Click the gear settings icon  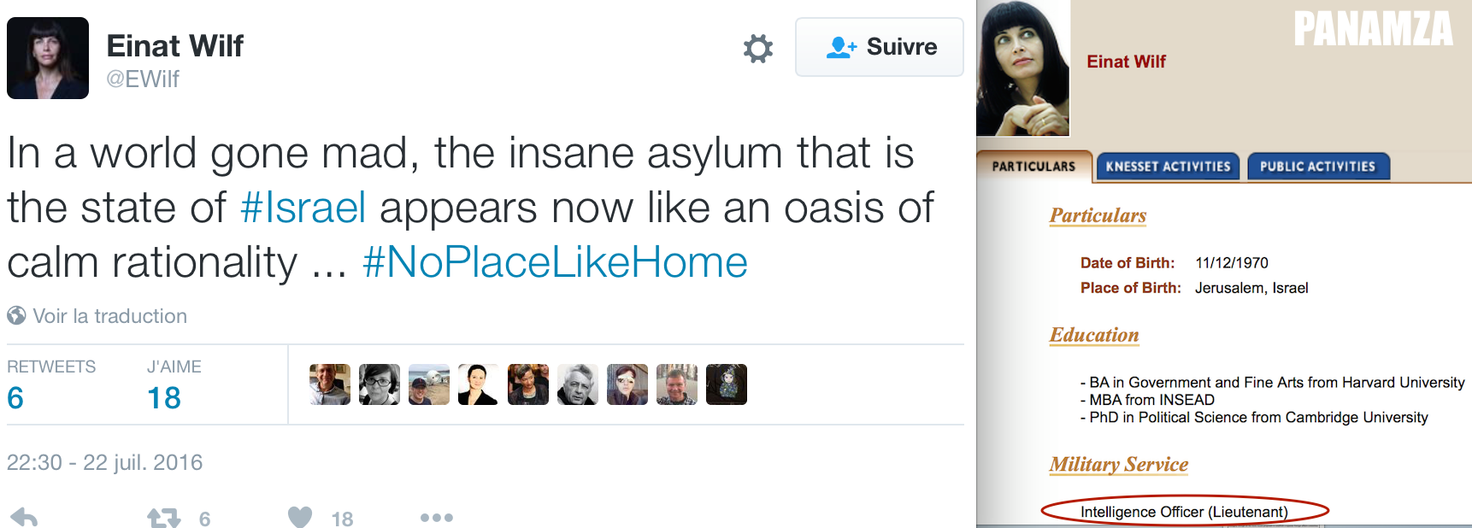pos(757,48)
